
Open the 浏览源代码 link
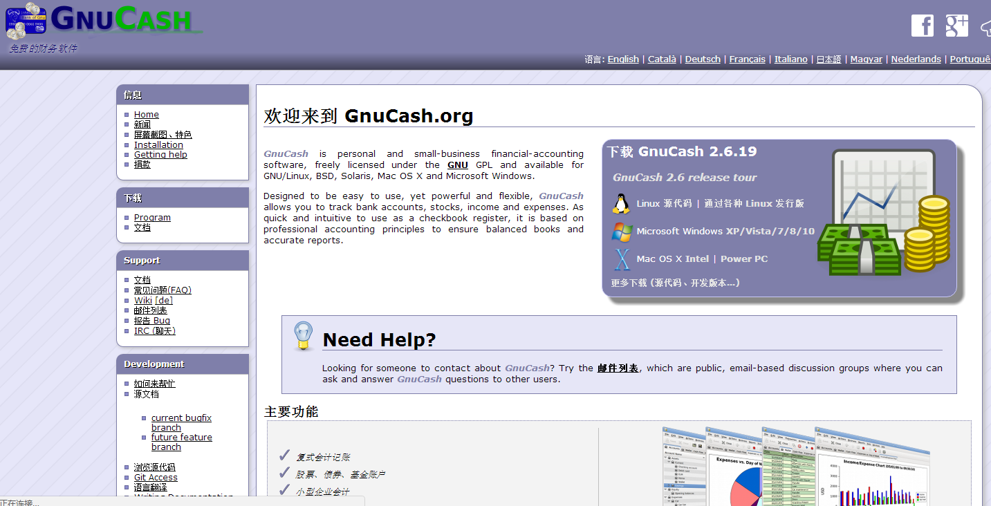(x=155, y=467)
